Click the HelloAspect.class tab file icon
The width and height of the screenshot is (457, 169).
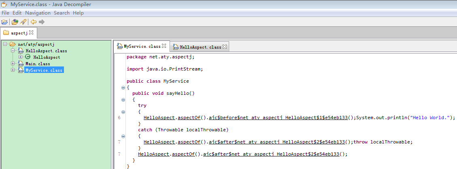point(175,47)
